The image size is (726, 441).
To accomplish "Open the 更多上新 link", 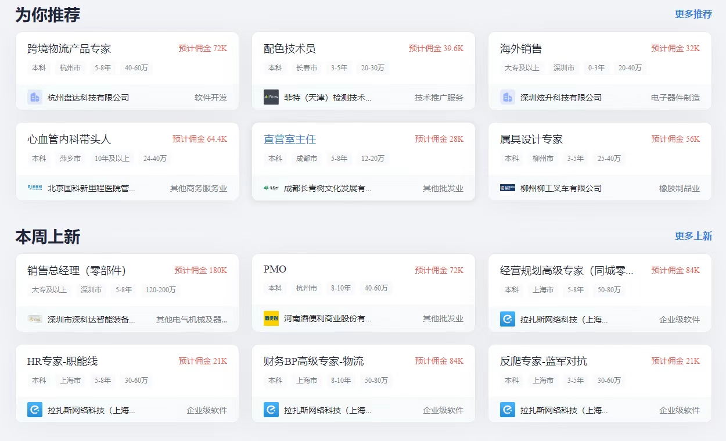I will pos(693,236).
